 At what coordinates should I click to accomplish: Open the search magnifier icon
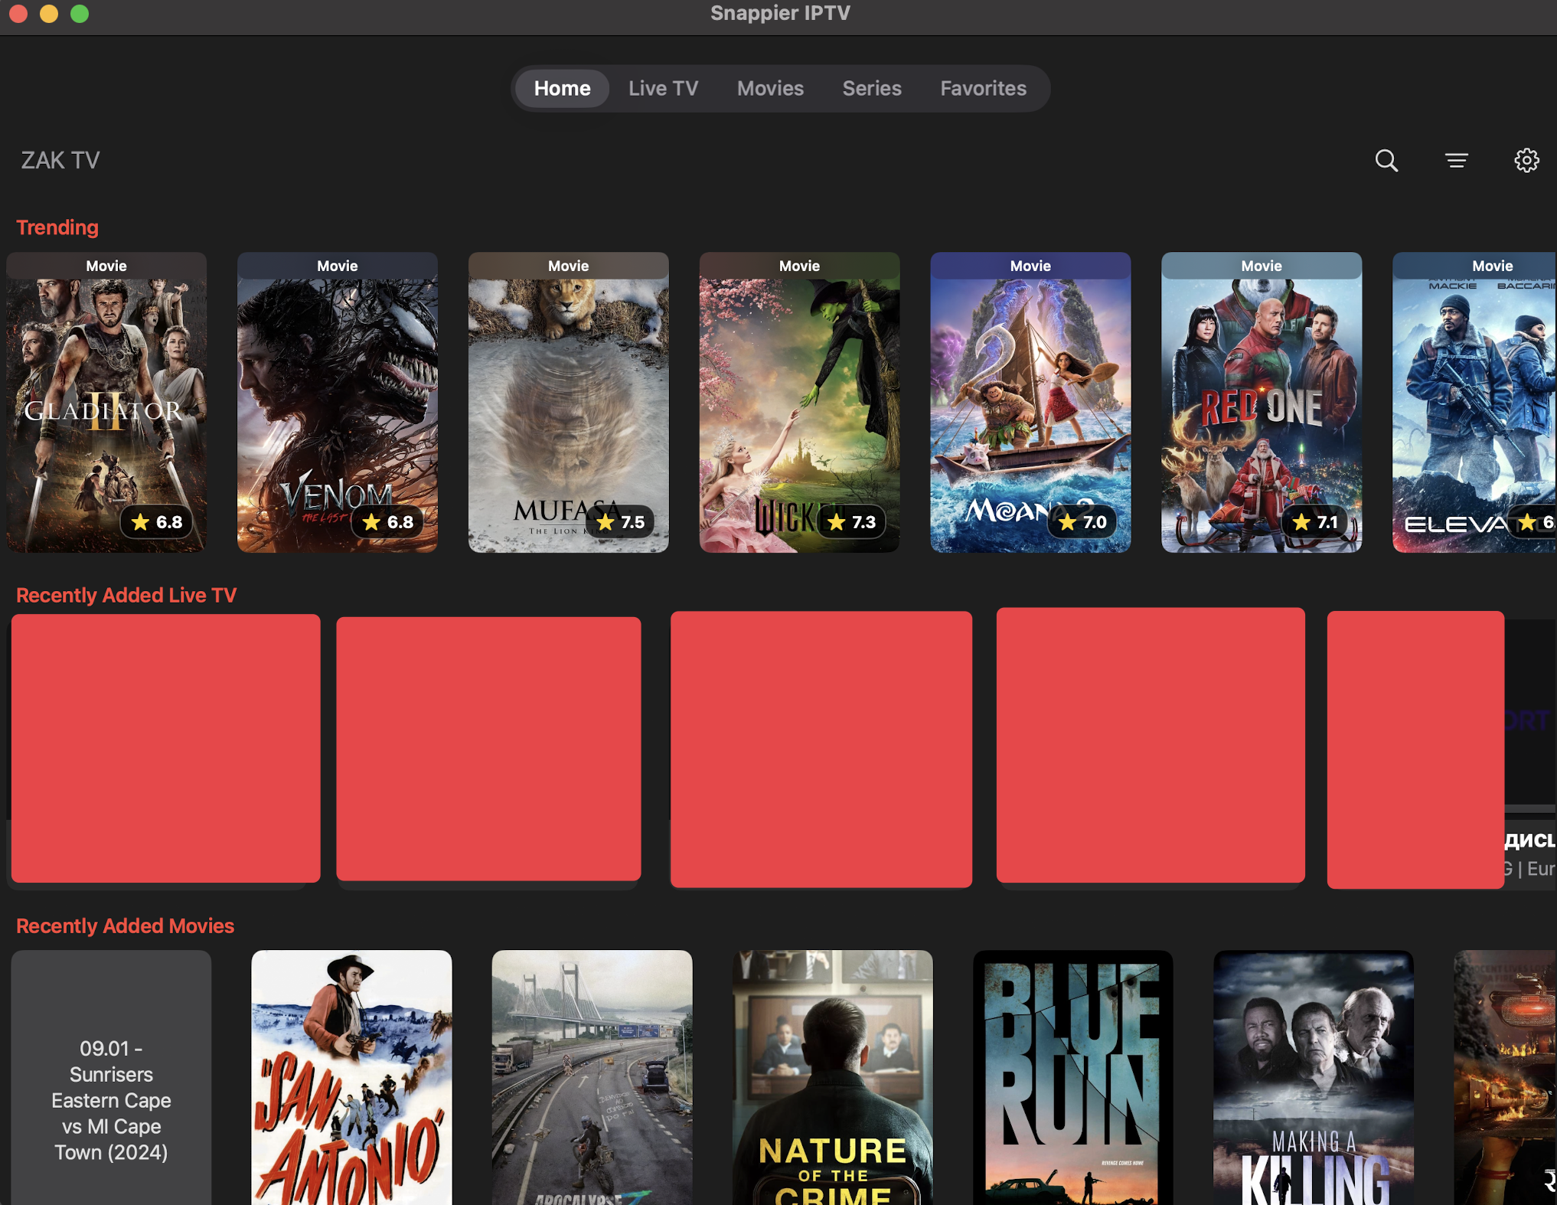tap(1386, 161)
